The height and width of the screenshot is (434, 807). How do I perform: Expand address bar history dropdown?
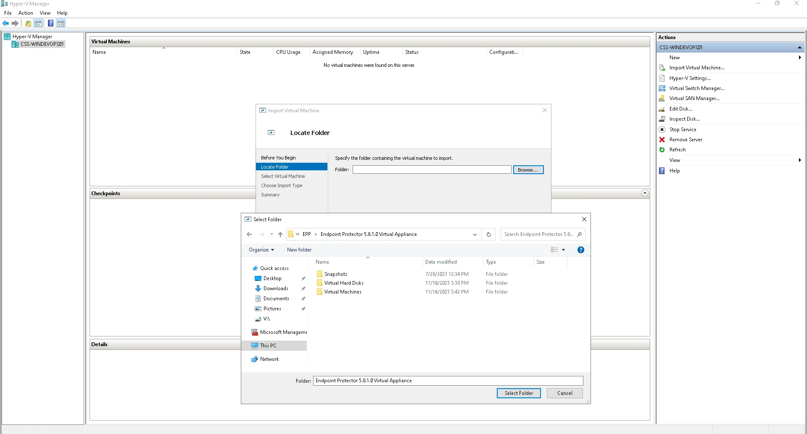point(475,235)
